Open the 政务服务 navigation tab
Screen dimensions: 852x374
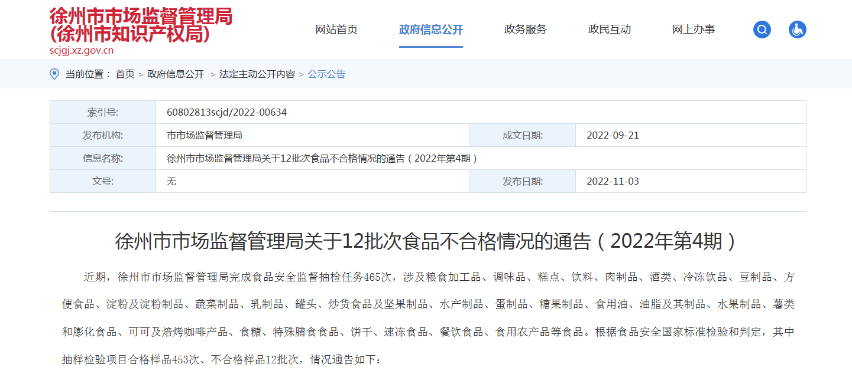coord(526,29)
